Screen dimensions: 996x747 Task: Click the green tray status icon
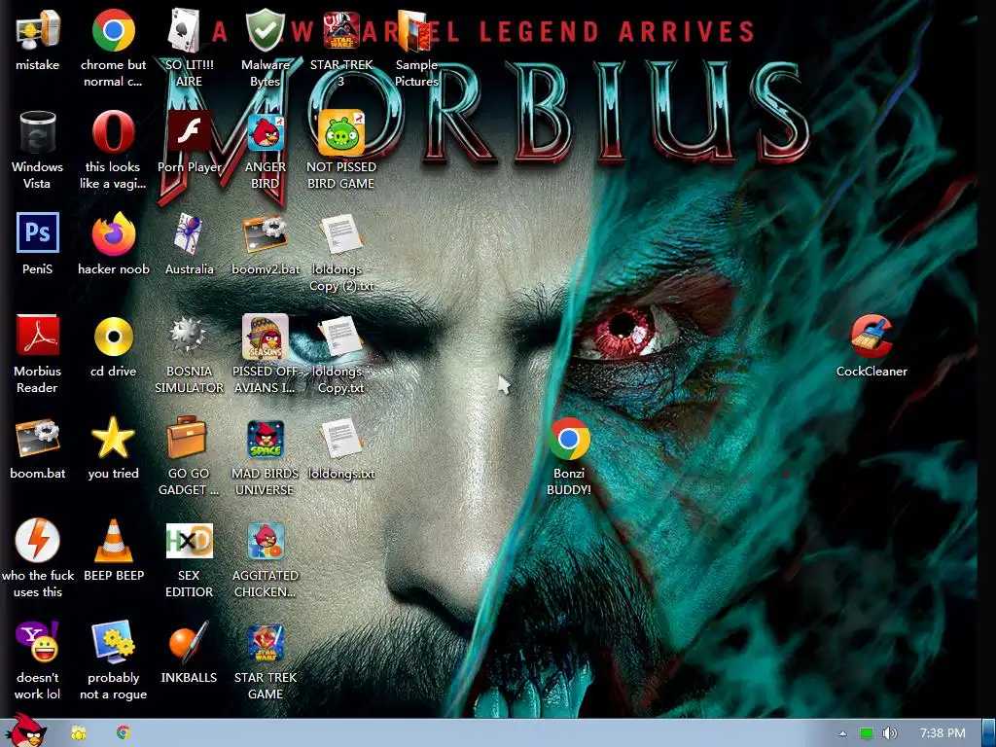click(x=867, y=733)
